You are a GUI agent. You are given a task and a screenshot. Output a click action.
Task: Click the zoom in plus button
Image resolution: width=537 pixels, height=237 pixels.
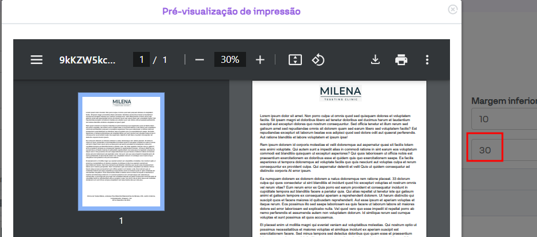[260, 60]
